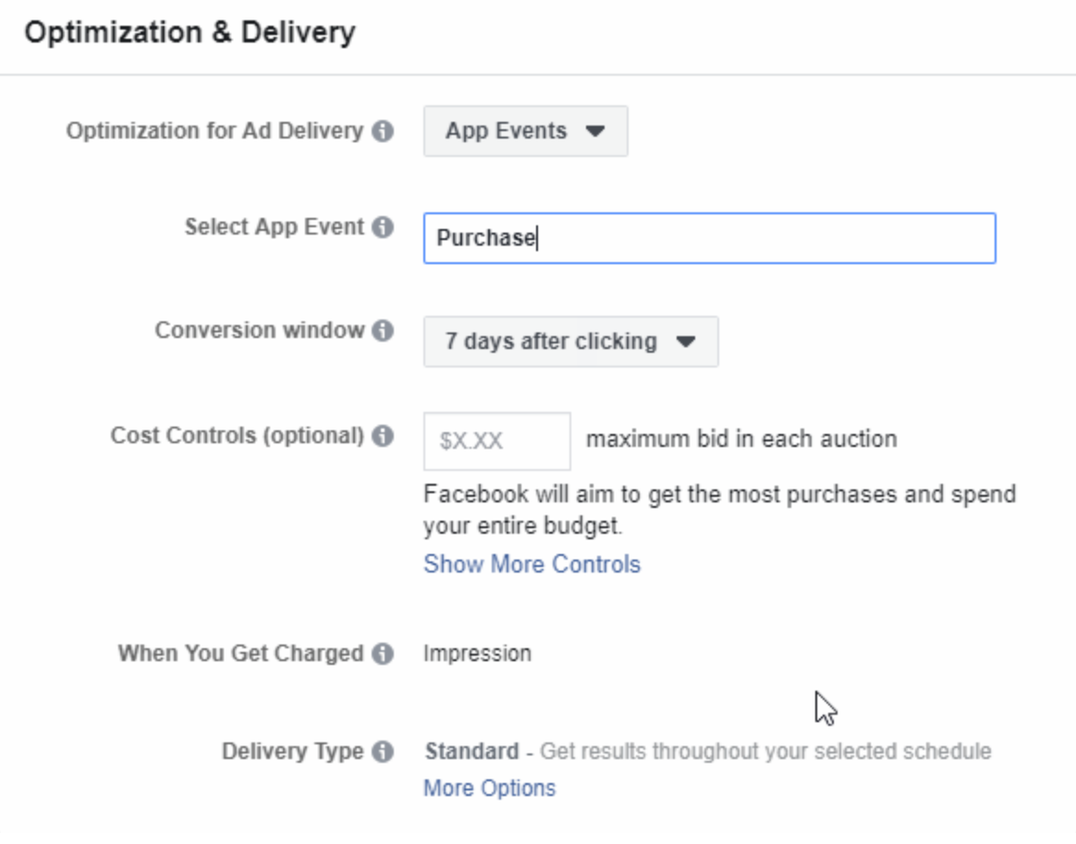The height and width of the screenshot is (844, 1076).
Task: Open the App Events dropdown
Action: click(x=525, y=131)
